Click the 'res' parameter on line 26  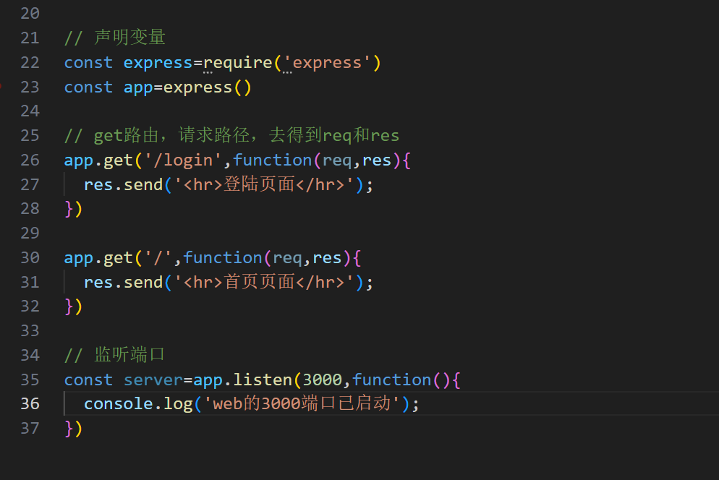pyautogui.click(x=377, y=160)
